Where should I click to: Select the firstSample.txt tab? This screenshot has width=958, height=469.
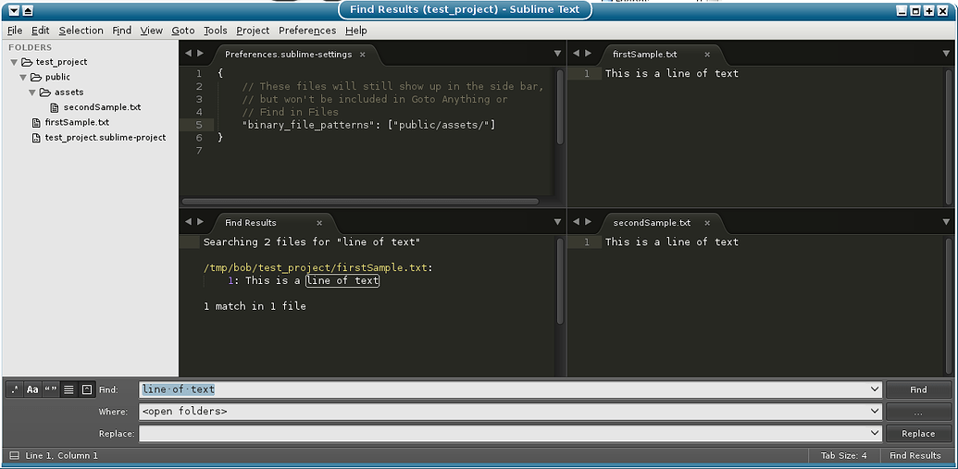(644, 55)
